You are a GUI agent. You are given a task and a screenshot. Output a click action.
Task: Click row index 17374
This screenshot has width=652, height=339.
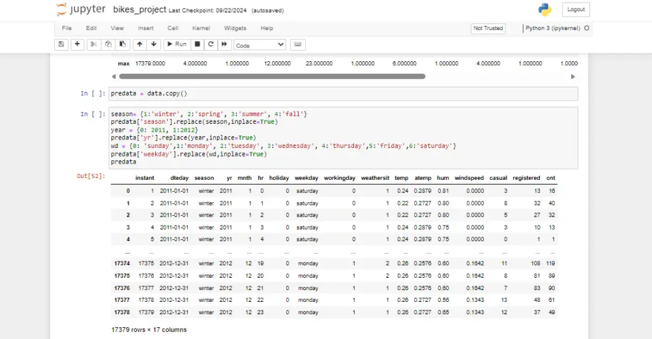tap(122, 264)
